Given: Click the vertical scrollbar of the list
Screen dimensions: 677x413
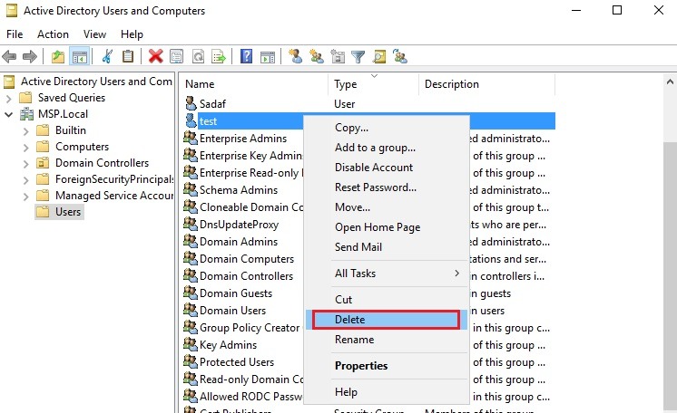Looking at the screenshot, I should pyautogui.click(x=669, y=272).
